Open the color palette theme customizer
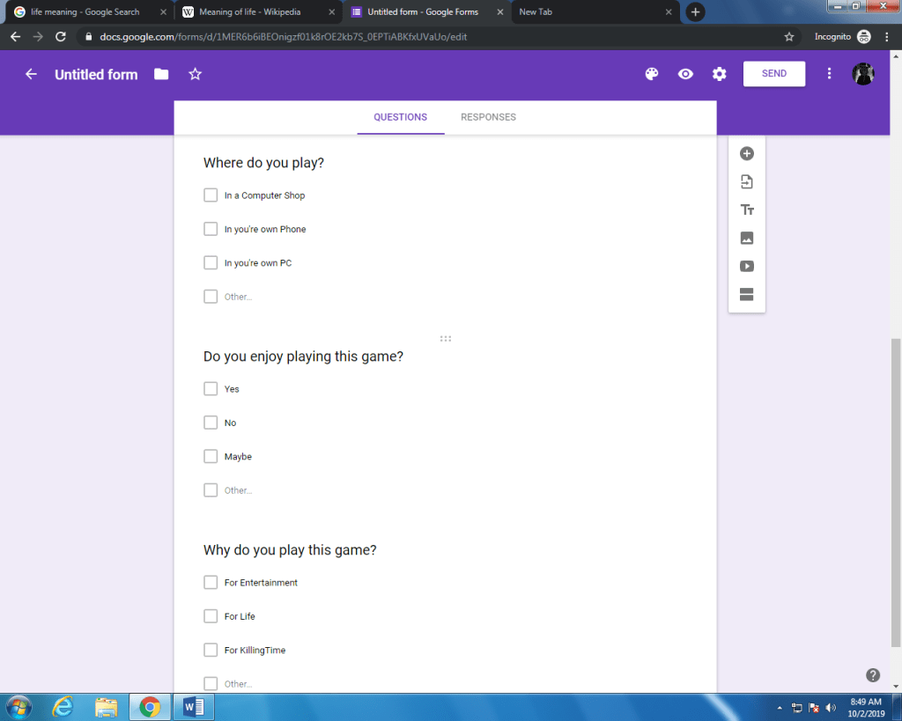This screenshot has height=721, width=902. [x=652, y=74]
